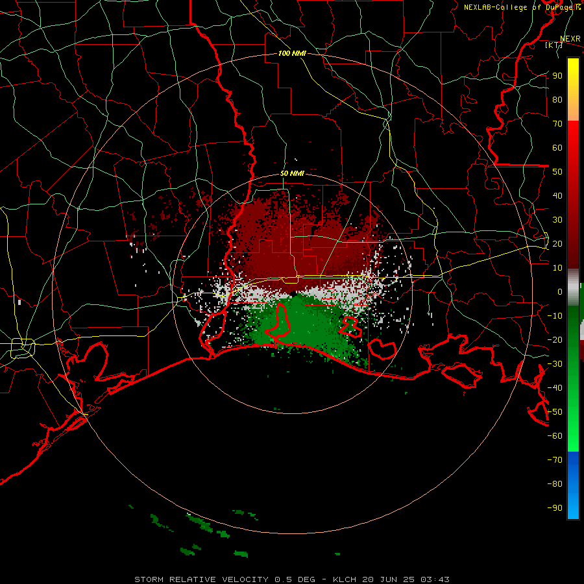Click the positive 90 scale value

557,76
